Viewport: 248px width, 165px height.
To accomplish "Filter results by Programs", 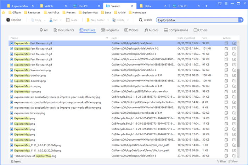I will (x=110, y=30).
